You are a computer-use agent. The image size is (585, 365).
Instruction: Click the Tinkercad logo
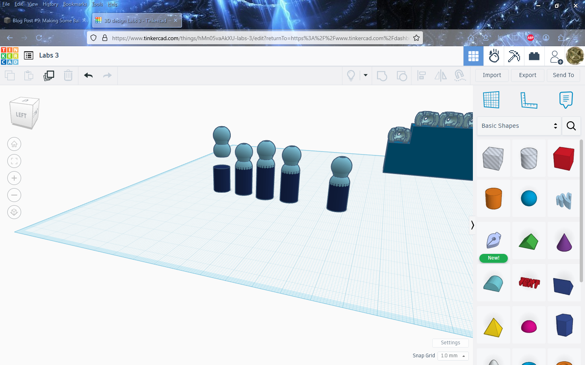click(10, 56)
